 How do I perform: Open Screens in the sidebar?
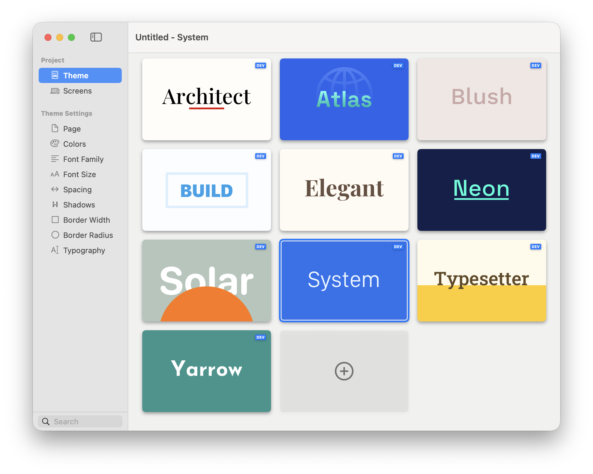80,91
